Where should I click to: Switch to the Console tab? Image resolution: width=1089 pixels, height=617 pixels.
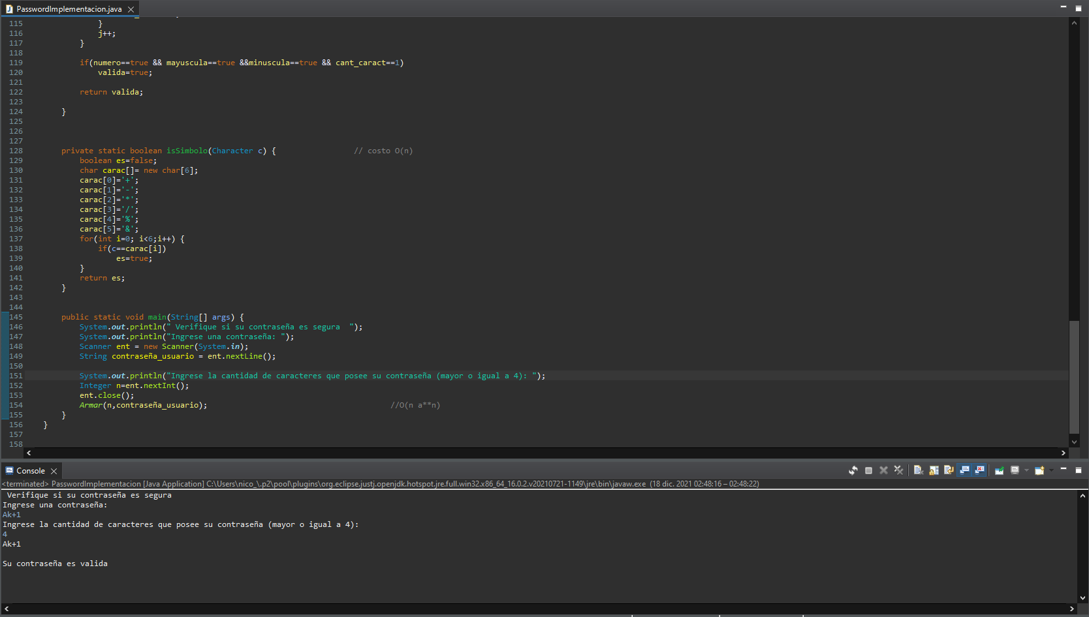coord(30,471)
